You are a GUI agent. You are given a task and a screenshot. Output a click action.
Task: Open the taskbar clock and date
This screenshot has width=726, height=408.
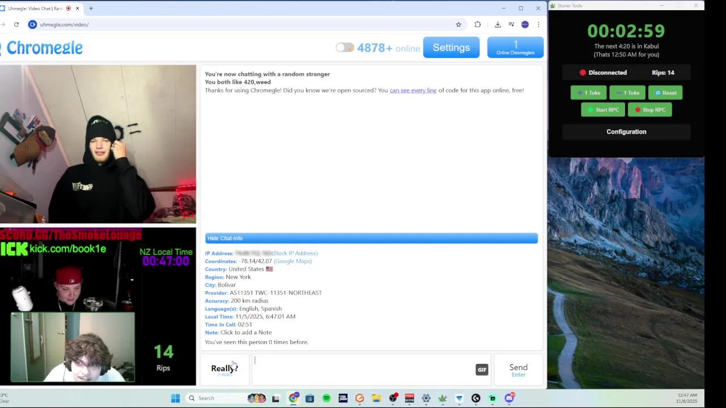tap(686, 398)
